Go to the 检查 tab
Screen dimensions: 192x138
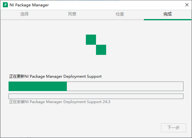click(120, 14)
